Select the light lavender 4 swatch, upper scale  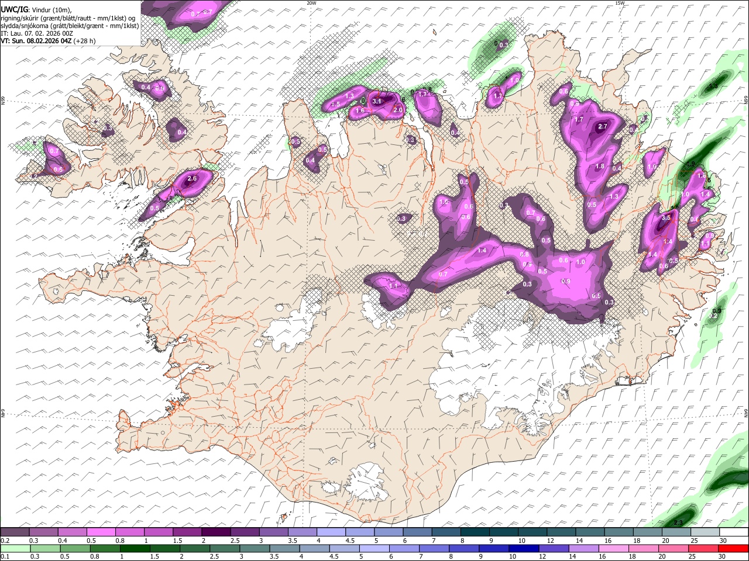click(331, 532)
